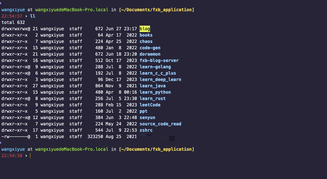Click the learn_deep_learn folder name
Image resolution: width=327 pixels, height=179 pixels.
click(160, 80)
